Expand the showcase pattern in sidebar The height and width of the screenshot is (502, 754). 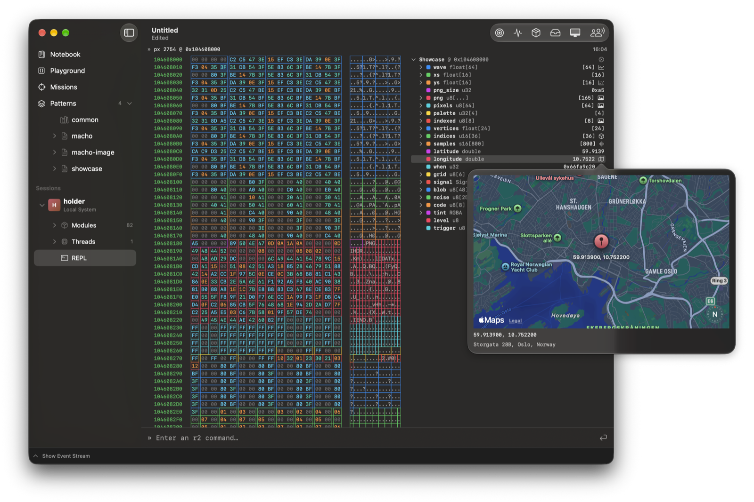(55, 168)
